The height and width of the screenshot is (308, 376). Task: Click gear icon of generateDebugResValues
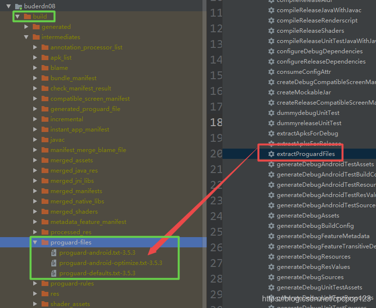(x=271, y=267)
